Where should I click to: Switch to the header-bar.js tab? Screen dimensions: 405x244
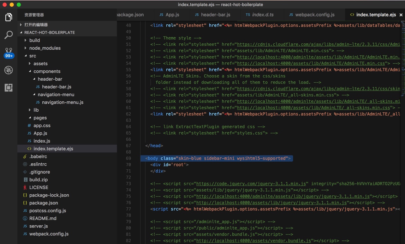(215, 14)
